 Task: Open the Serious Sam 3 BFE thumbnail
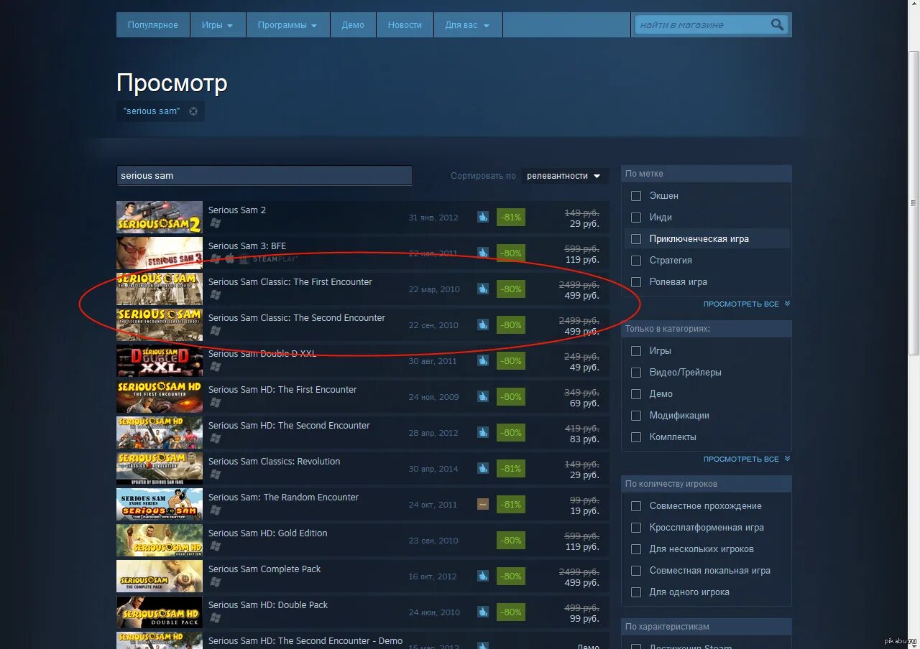pyautogui.click(x=160, y=253)
